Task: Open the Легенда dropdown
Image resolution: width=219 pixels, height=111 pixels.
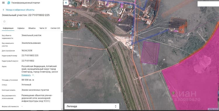Action: point(92,106)
